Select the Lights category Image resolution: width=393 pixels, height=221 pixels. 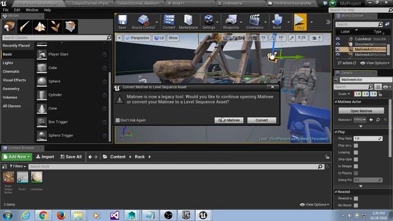pos(8,63)
